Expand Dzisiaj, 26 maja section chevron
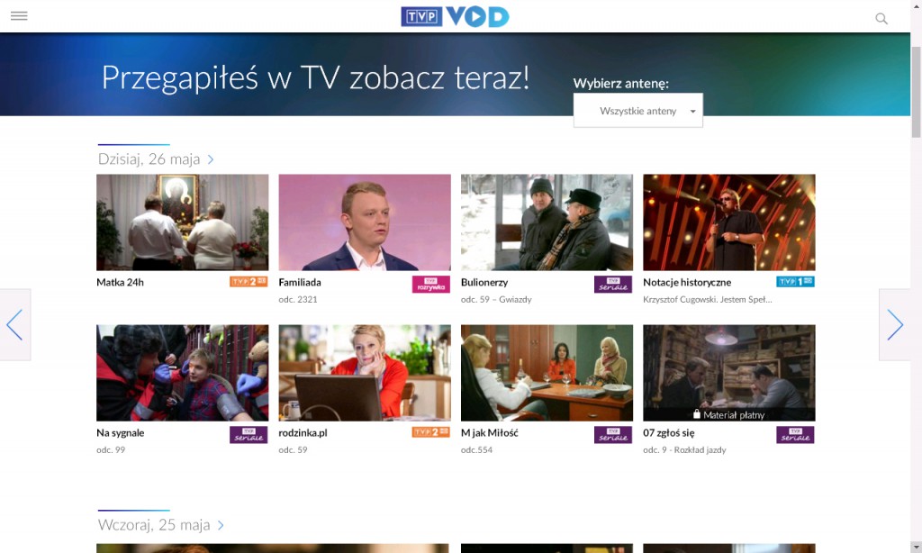The image size is (922, 553). [211, 159]
